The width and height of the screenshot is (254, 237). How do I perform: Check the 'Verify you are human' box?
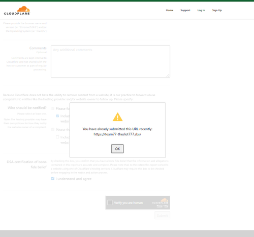pyautogui.click(x=110, y=203)
